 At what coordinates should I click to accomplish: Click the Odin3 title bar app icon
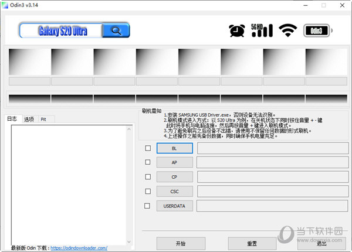tap(6, 5)
